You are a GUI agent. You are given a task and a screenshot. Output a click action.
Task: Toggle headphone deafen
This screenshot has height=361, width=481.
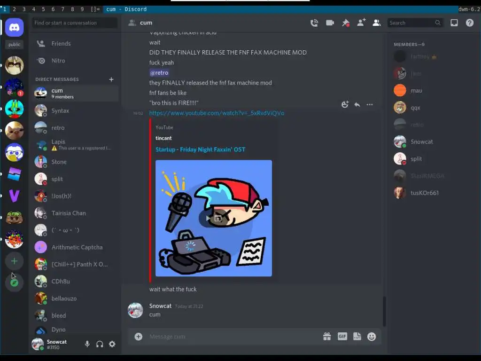pyautogui.click(x=100, y=344)
